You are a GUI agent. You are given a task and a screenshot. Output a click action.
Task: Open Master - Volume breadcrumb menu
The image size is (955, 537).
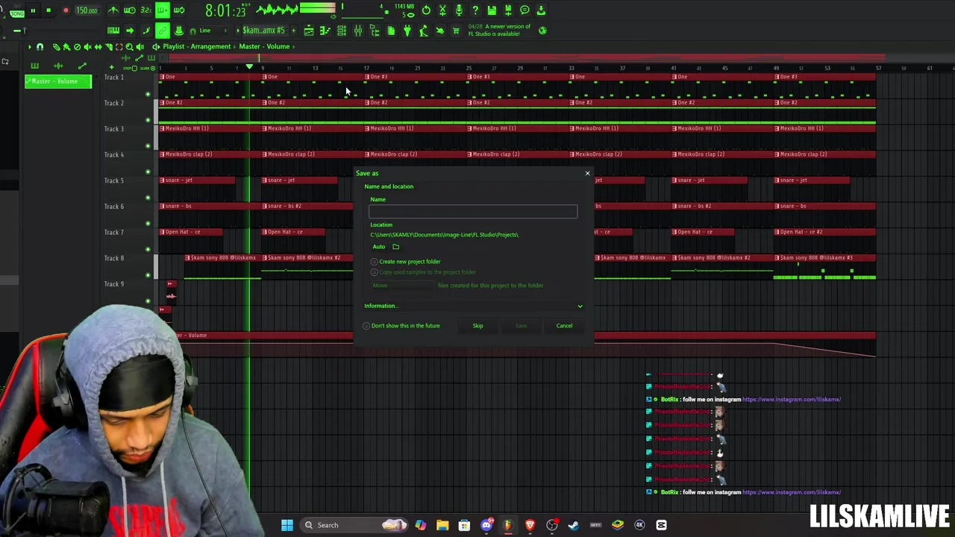pos(264,46)
